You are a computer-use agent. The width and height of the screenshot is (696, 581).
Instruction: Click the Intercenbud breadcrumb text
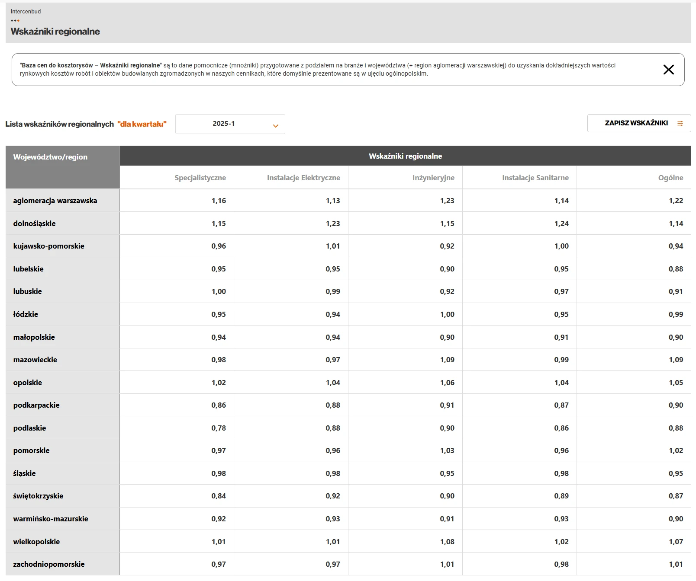tap(26, 12)
